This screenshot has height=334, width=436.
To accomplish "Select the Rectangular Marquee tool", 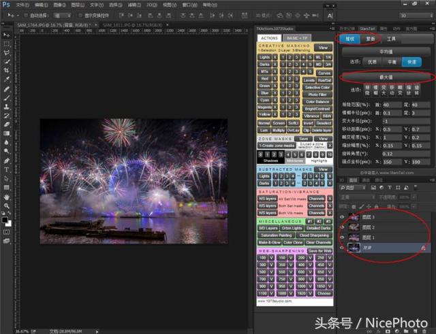I will coord(6,44).
